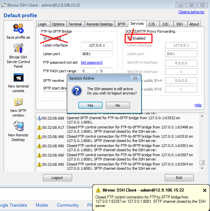Select the Terminal tab

click(75, 24)
